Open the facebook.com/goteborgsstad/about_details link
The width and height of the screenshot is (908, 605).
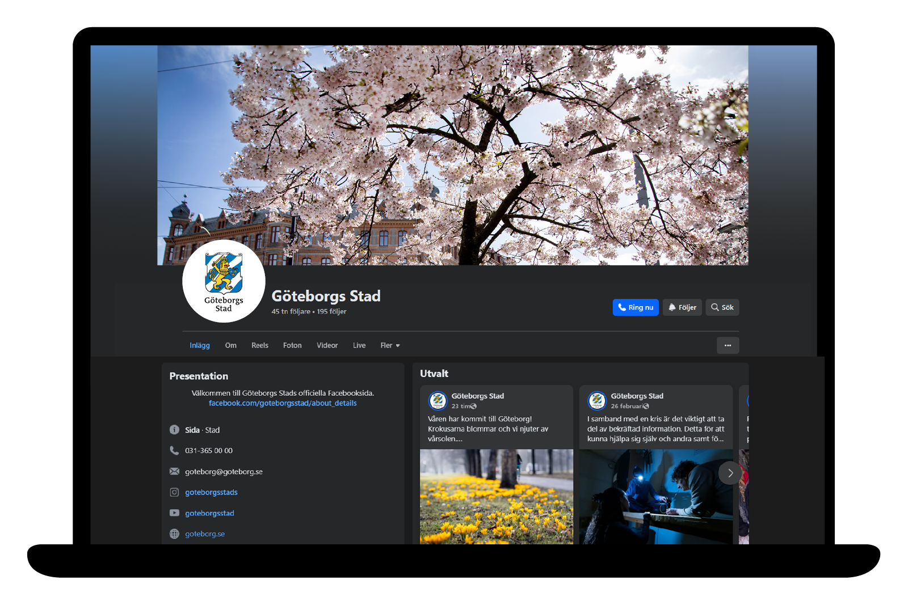pyautogui.click(x=283, y=403)
